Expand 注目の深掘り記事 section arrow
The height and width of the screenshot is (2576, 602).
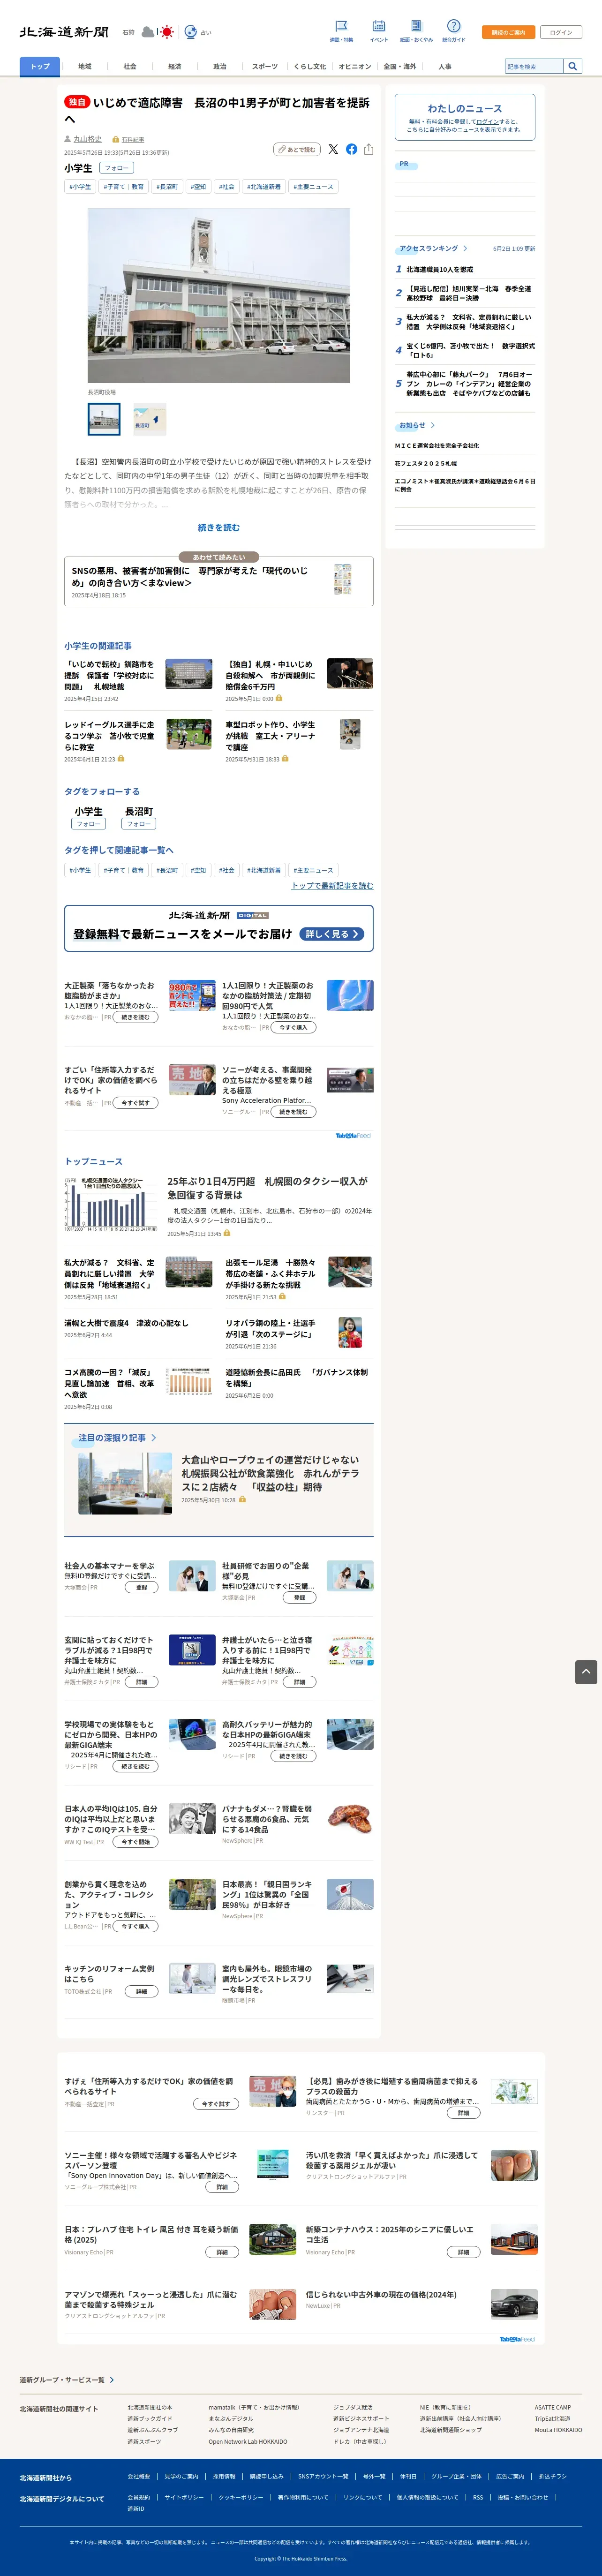tap(153, 1438)
